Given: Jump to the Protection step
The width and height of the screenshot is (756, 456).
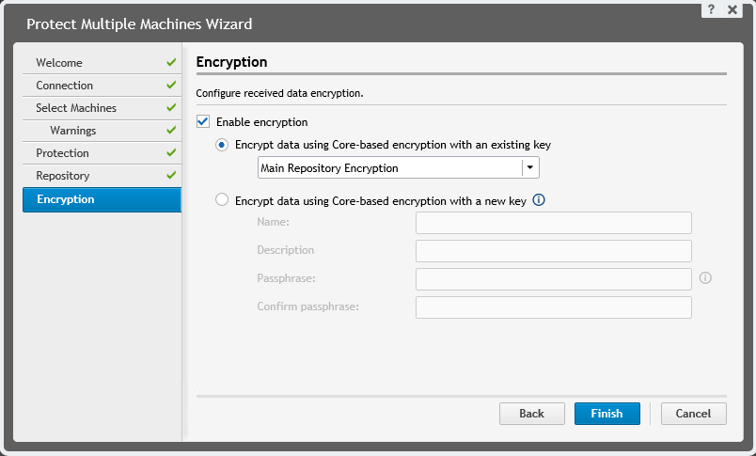Looking at the screenshot, I should 62,153.
